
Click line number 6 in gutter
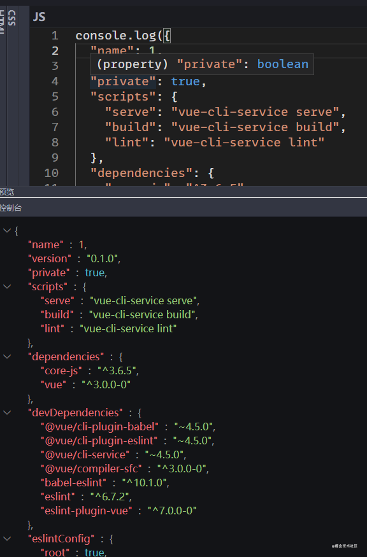(55, 112)
